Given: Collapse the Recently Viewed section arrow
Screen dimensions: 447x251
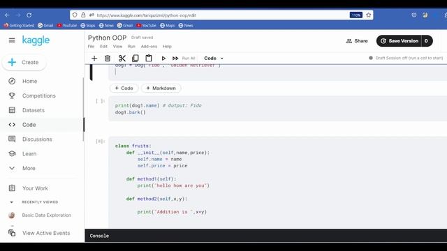Looking at the screenshot, I should pos(11,202).
